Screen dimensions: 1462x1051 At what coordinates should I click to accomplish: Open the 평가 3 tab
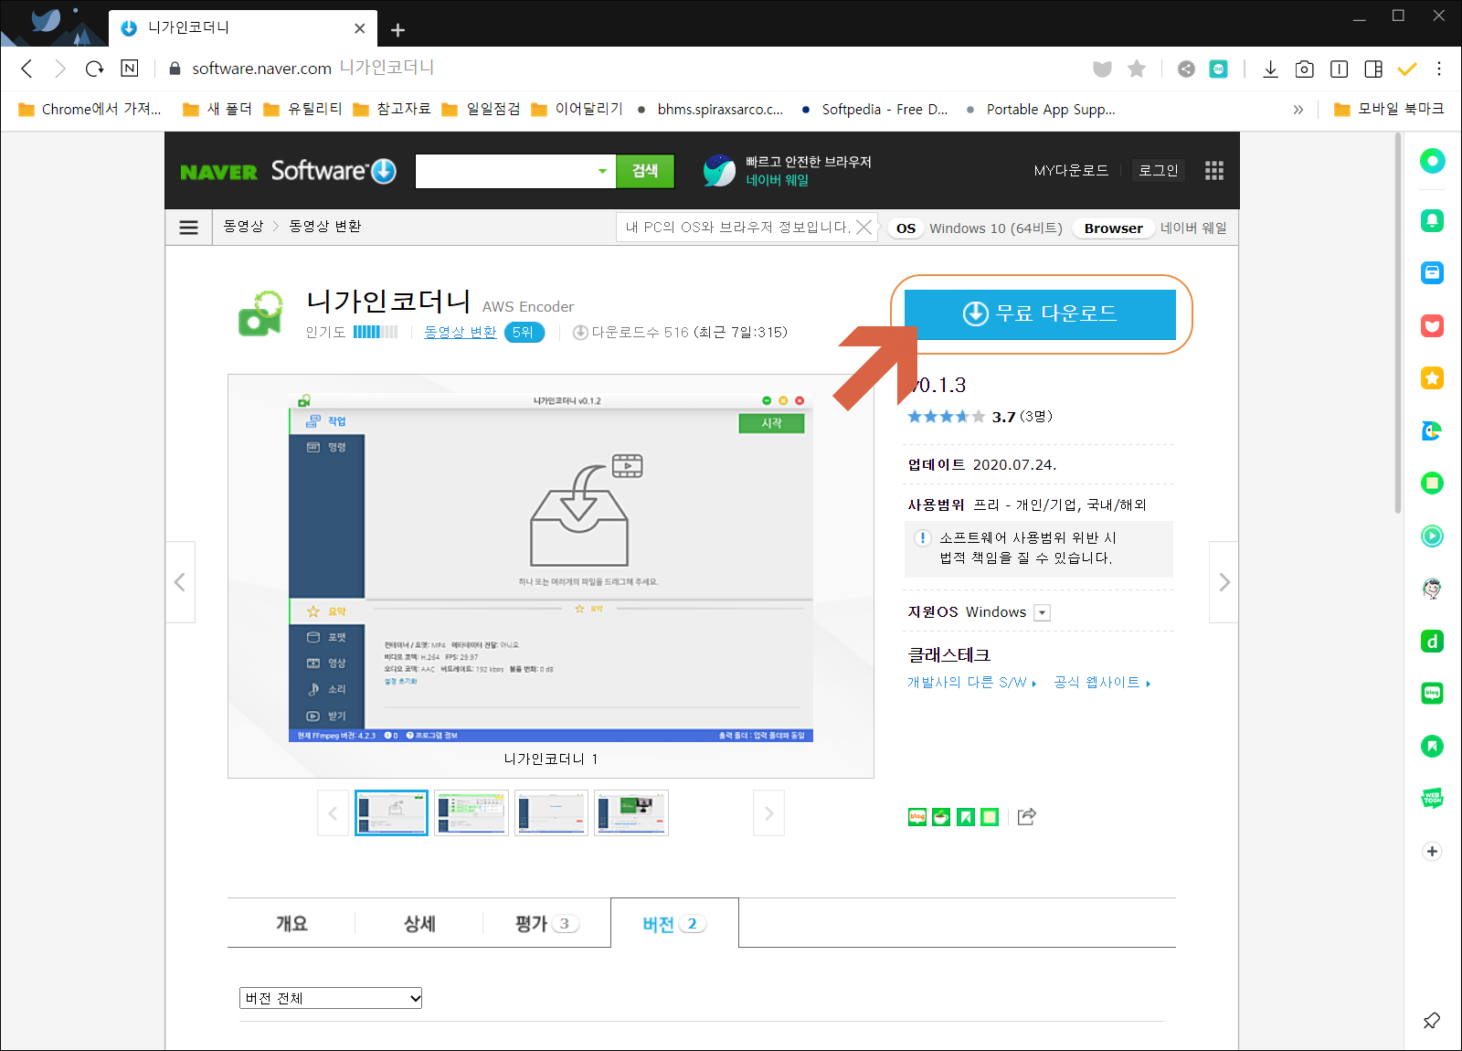pyautogui.click(x=546, y=923)
